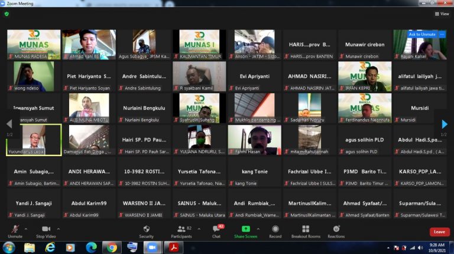Open Reactions menu
The image size is (454, 254).
tap(336, 231)
